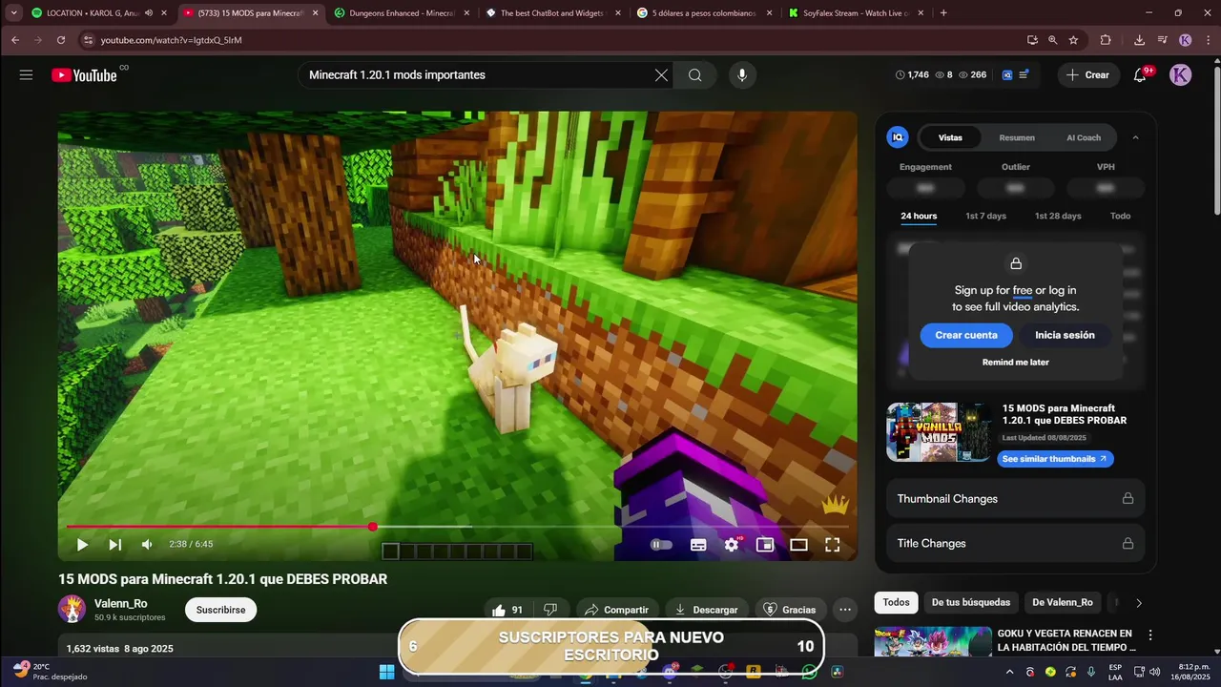Click the Compartir button
Viewport: 1221px width, 687px height.
[x=616, y=610]
